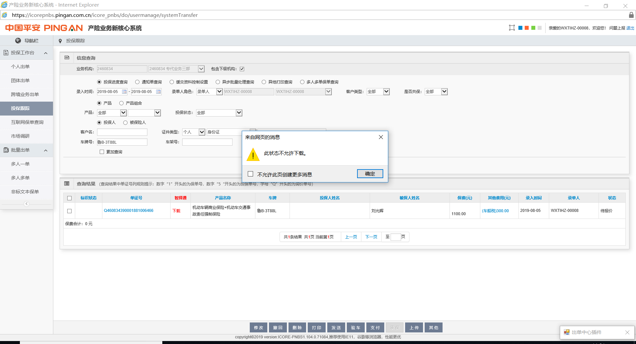Image resolution: width=636 pixels, height=344 pixels.
Task: Click the 出单中心插件 plugin icon
Action: [567, 332]
